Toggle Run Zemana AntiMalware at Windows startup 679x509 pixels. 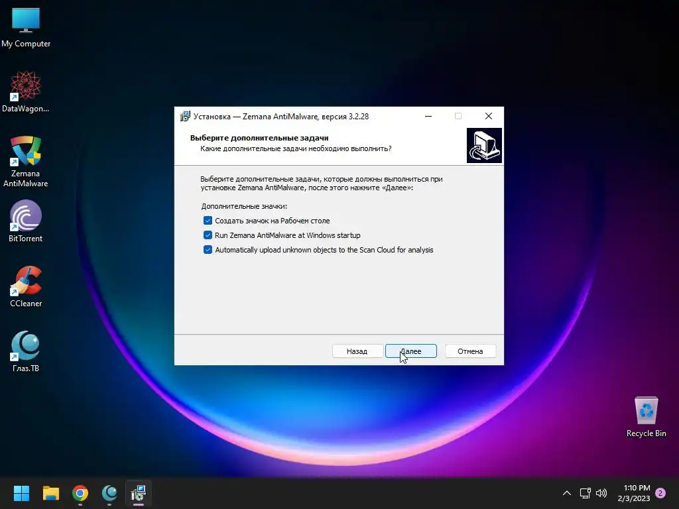tap(208, 235)
